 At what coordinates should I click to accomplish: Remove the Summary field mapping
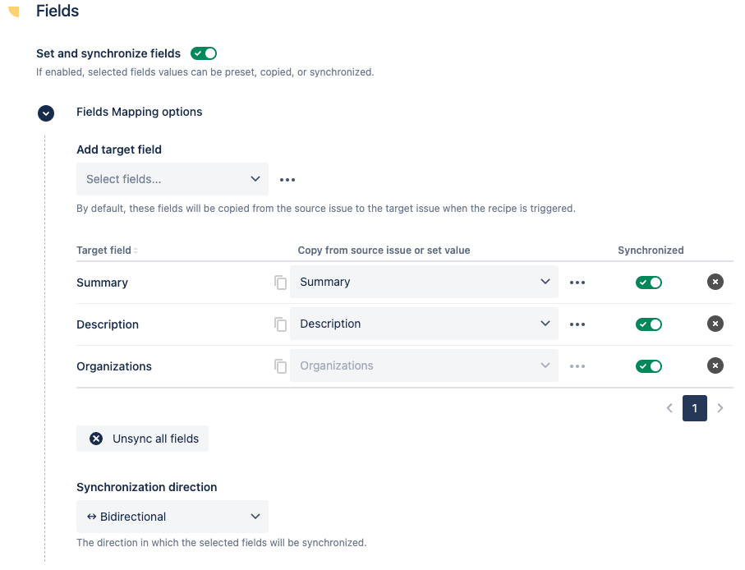[715, 283]
